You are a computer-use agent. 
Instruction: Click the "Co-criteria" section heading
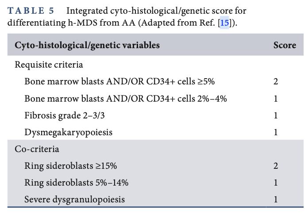37,149
